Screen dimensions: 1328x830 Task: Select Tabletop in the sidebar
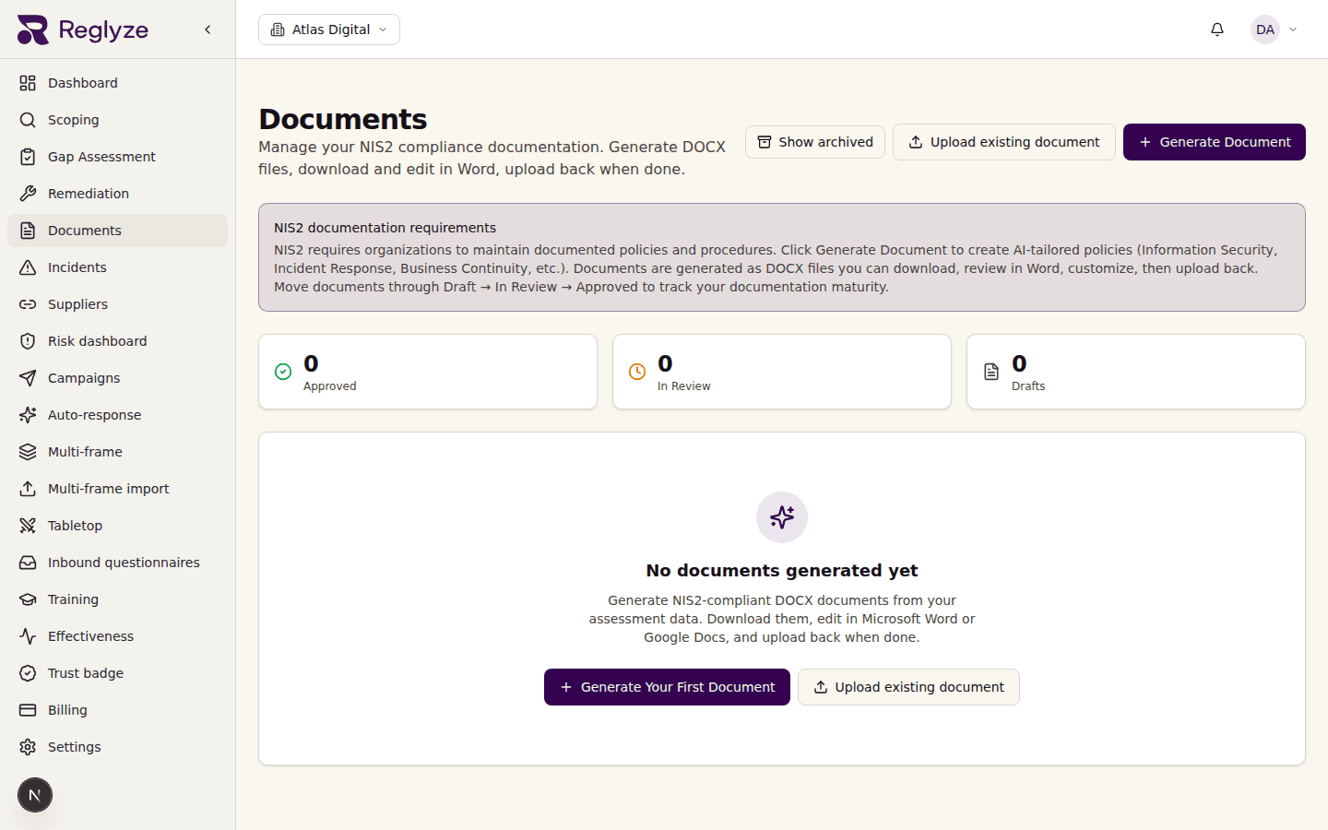(117, 526)
